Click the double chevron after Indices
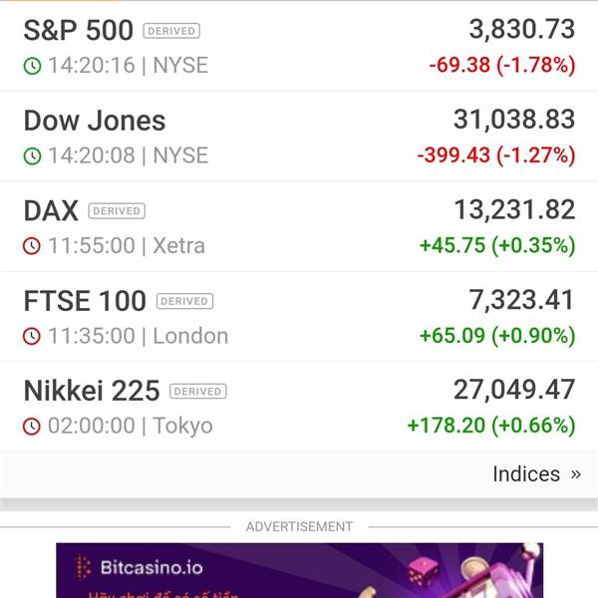The image size is (598, 598). coord(575,474)
